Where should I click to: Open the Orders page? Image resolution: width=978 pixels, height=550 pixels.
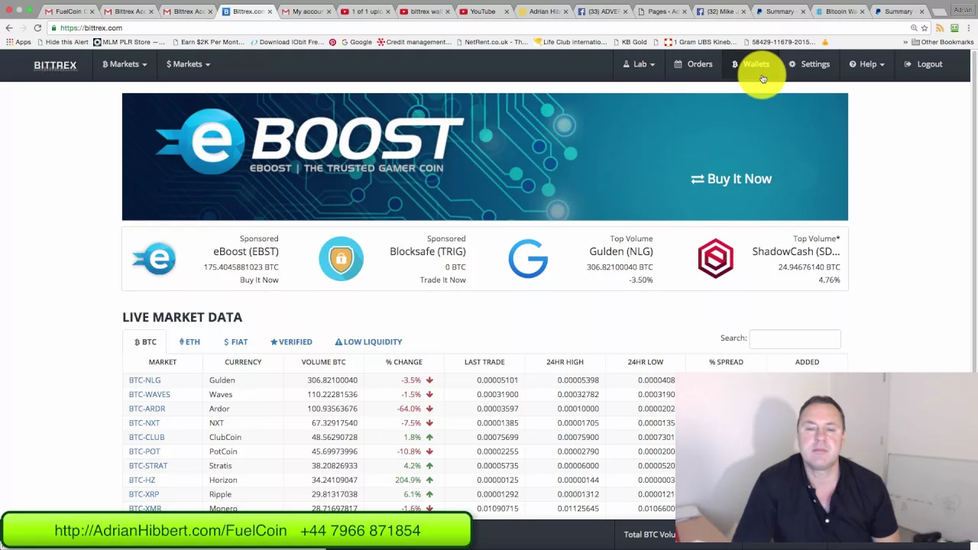pyautogui.click(x=693, y=64)
